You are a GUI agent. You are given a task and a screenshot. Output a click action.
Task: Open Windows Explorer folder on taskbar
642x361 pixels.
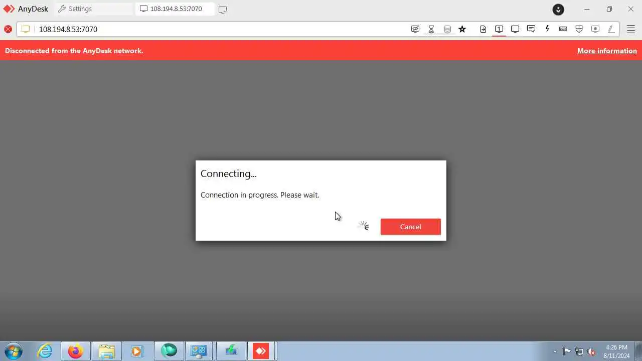coord(107,351)
